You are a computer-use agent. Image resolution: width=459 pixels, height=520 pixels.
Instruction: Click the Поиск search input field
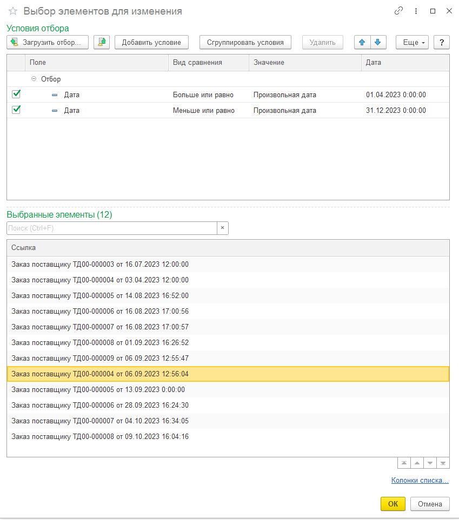coord(112,228)
